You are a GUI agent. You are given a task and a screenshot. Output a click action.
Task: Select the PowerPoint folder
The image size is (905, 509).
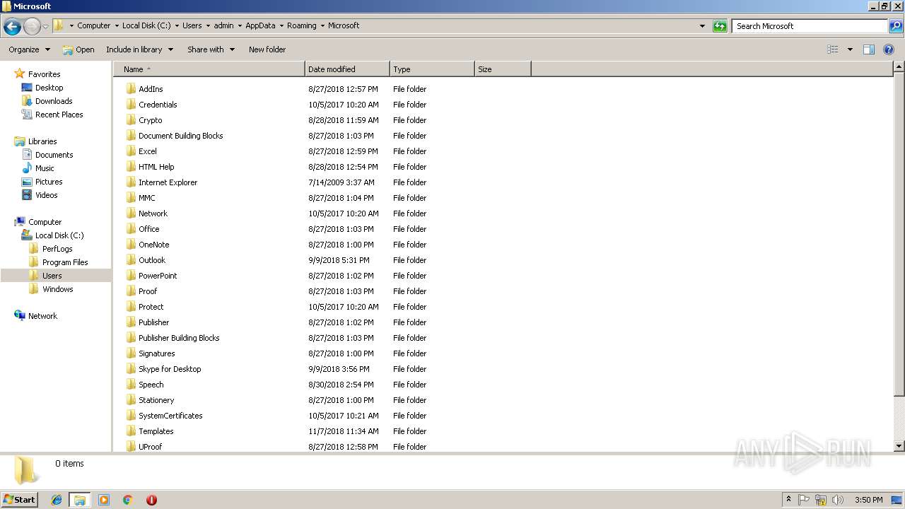(x=158, y=276)
